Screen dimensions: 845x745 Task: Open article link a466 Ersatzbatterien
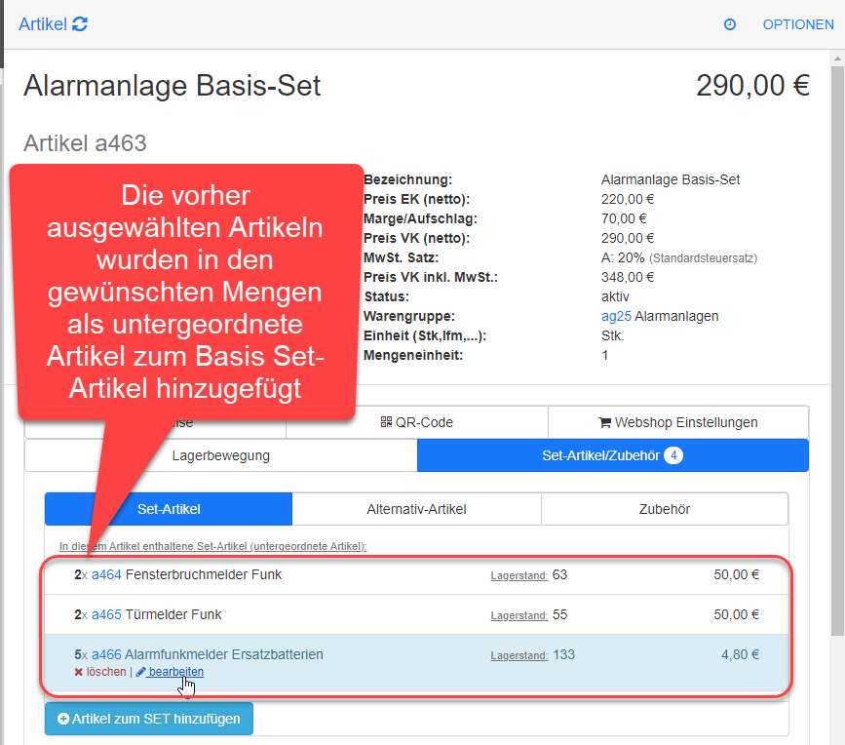106,654
